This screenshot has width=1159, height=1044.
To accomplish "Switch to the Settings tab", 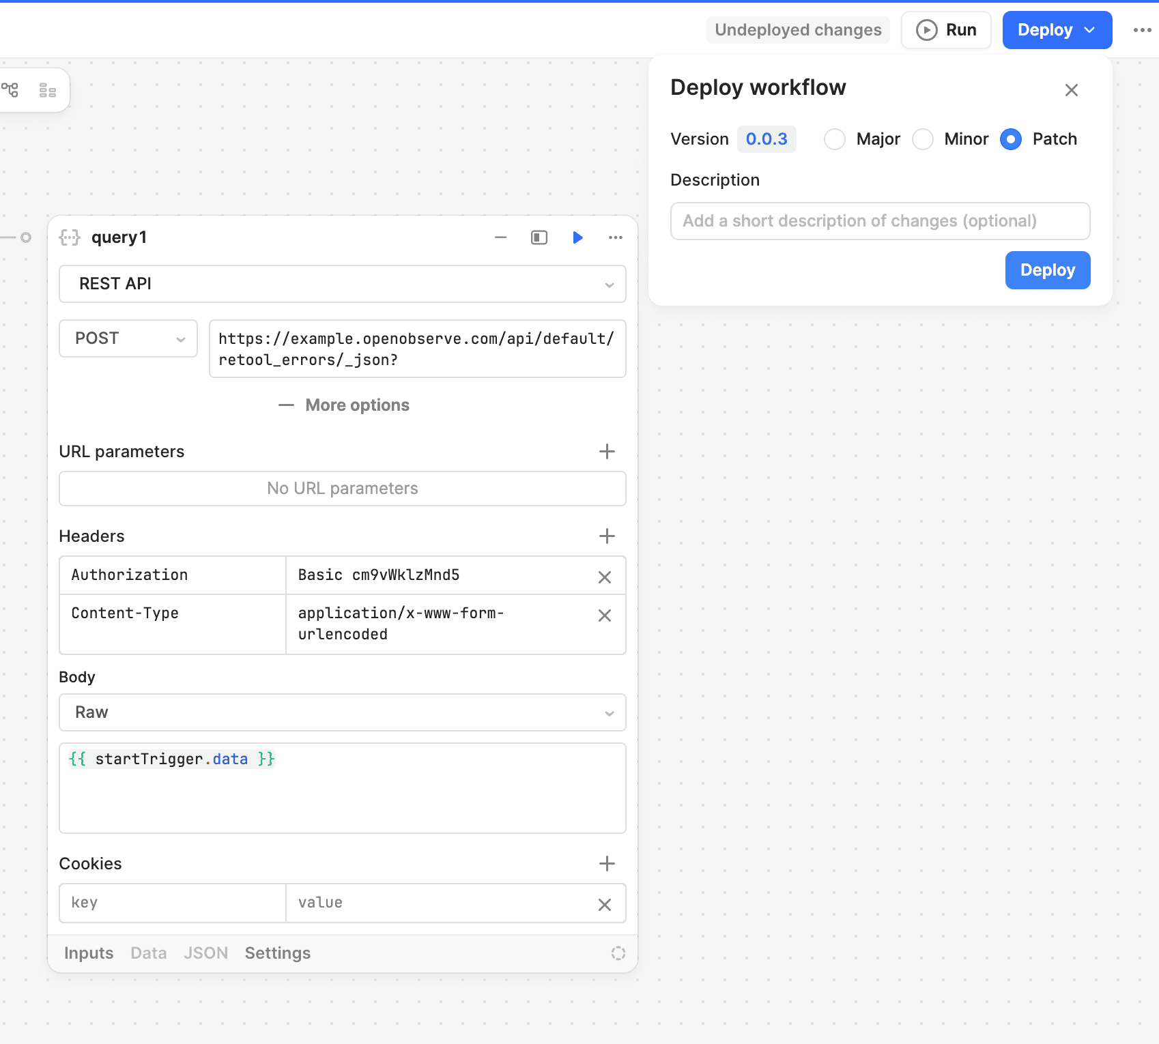I will click(277, 953).
